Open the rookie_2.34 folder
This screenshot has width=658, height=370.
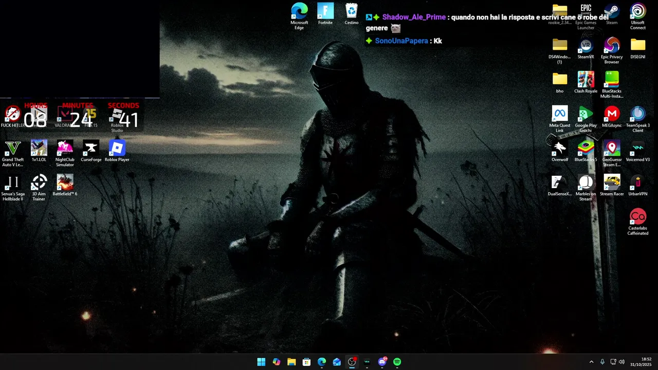point(560,14)
